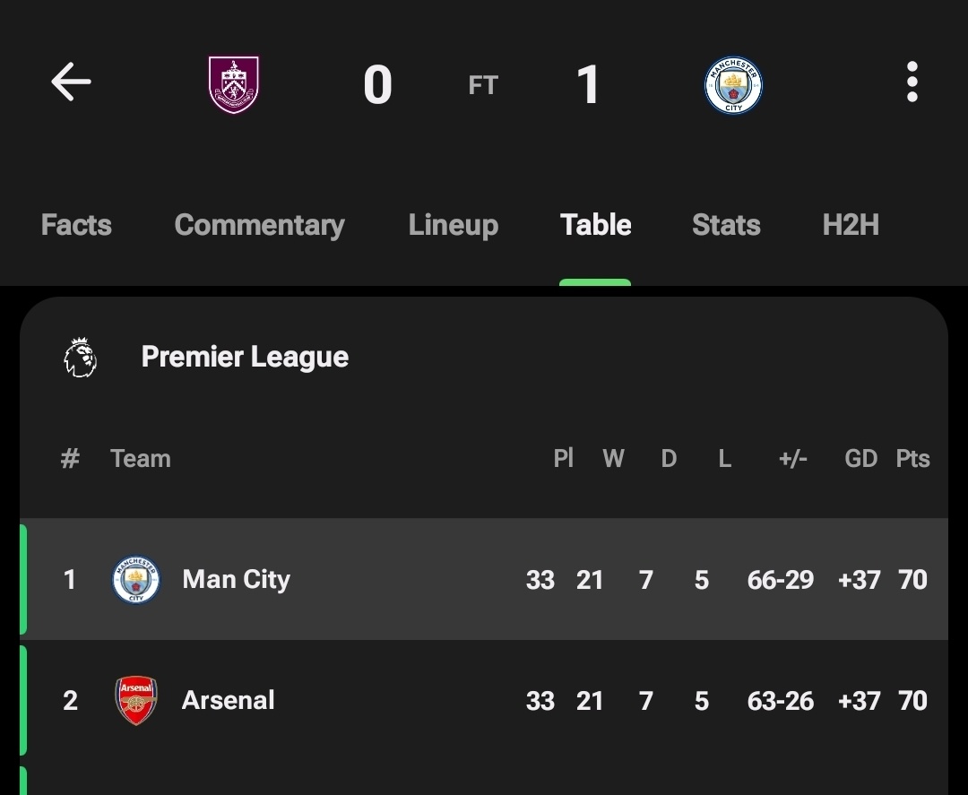This screenshot has height=795, width=968.
Task: Select the Arsenal team name
Action: (x=228, y=700)
